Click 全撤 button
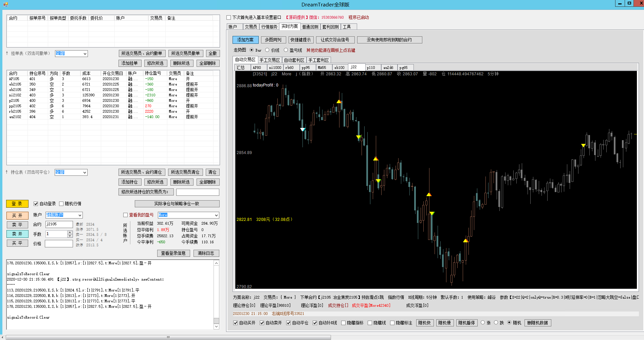644x340 pixels. point(213,53)
